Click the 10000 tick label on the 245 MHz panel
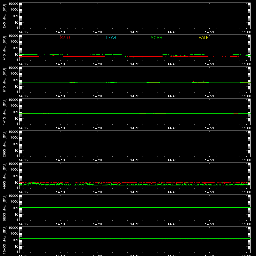 point(13,4)
